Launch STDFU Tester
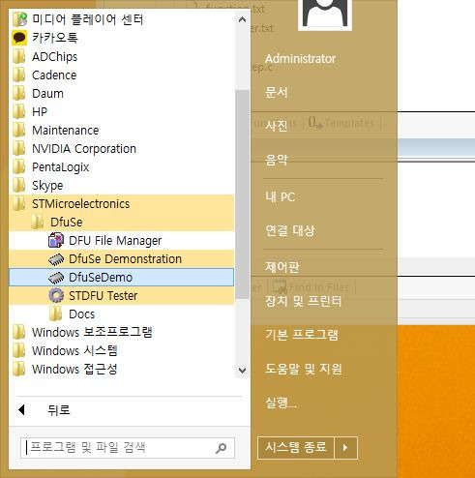Viewport: 475px width, 478px height. click(x=121, y=295)
